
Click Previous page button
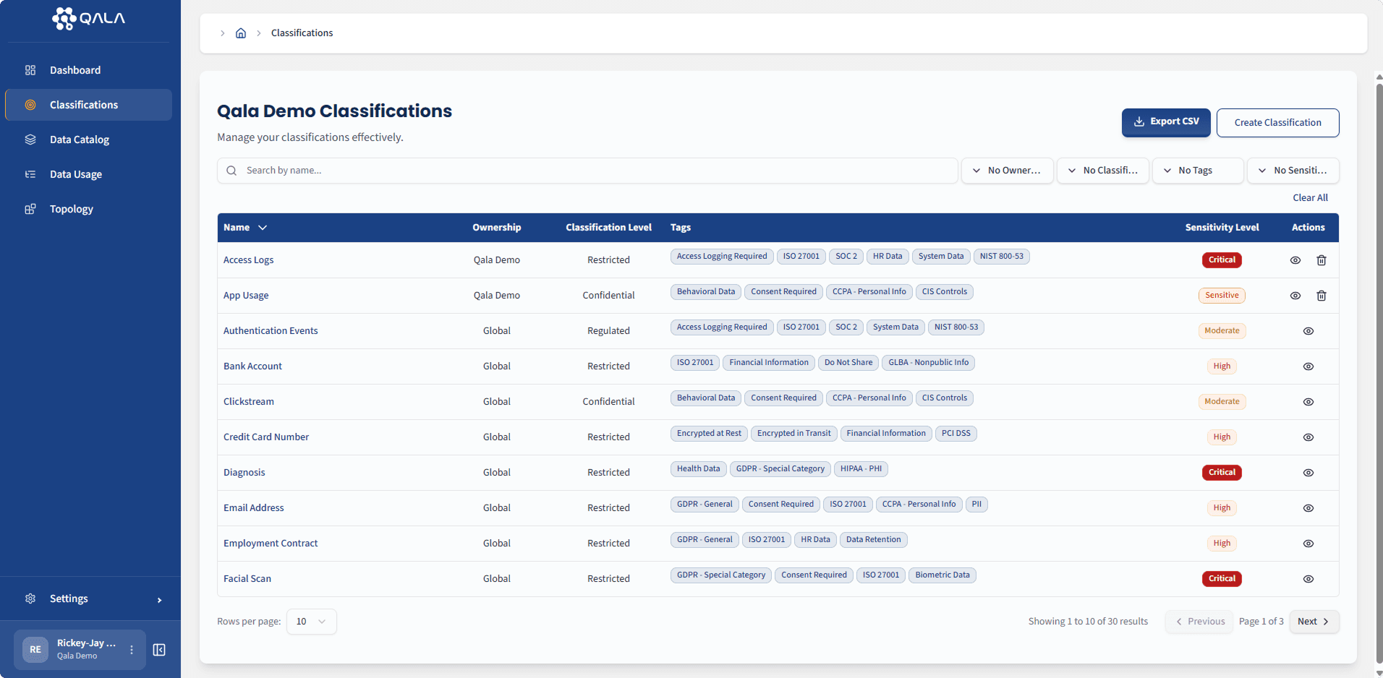pyautogui.click(x=1200, y=622)
